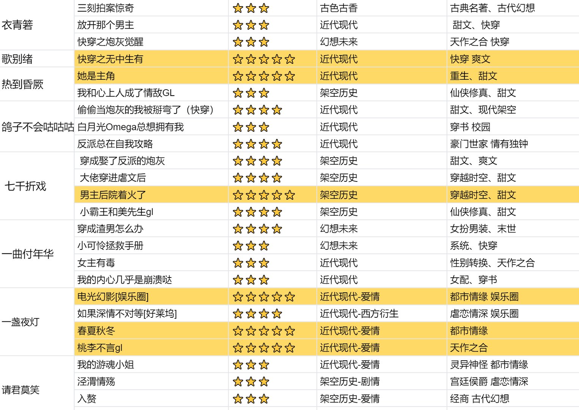Image resolution: width=579 pixels, height=410 pixels.
Task: Click the first star in 她是主角 row
Action: click(x=238, y=76)
